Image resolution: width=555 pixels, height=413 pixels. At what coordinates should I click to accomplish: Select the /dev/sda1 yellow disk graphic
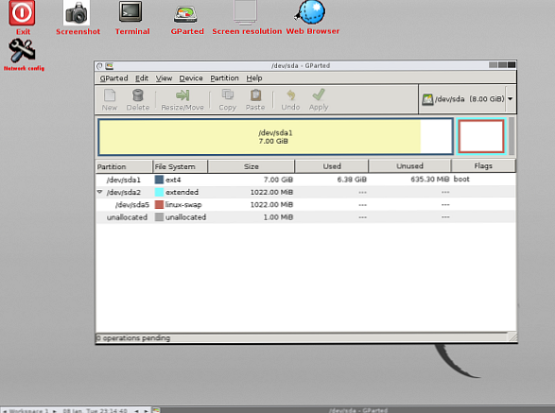[275, 137]
